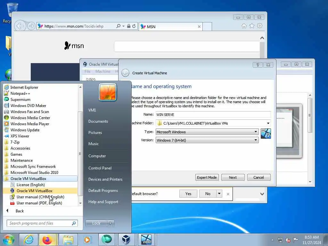
Task: Open User manual (PDF, English)
Action: 39,203
